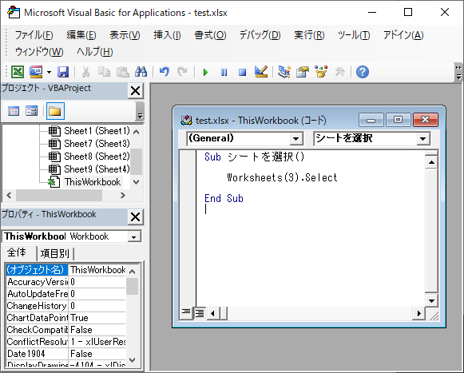Maximize the ThisWorkbook code window
Screen dimensions: 464x373
click(x=398, y=120)
